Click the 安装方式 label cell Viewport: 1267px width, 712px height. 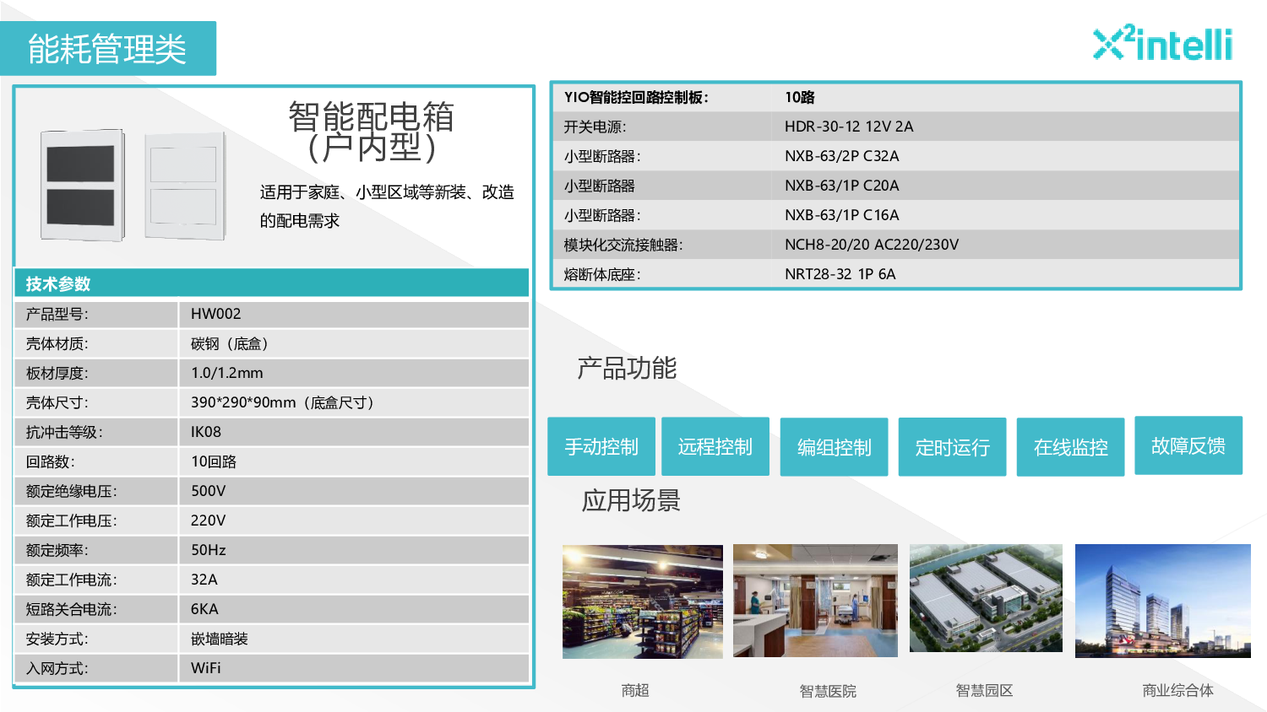(96, 639)
